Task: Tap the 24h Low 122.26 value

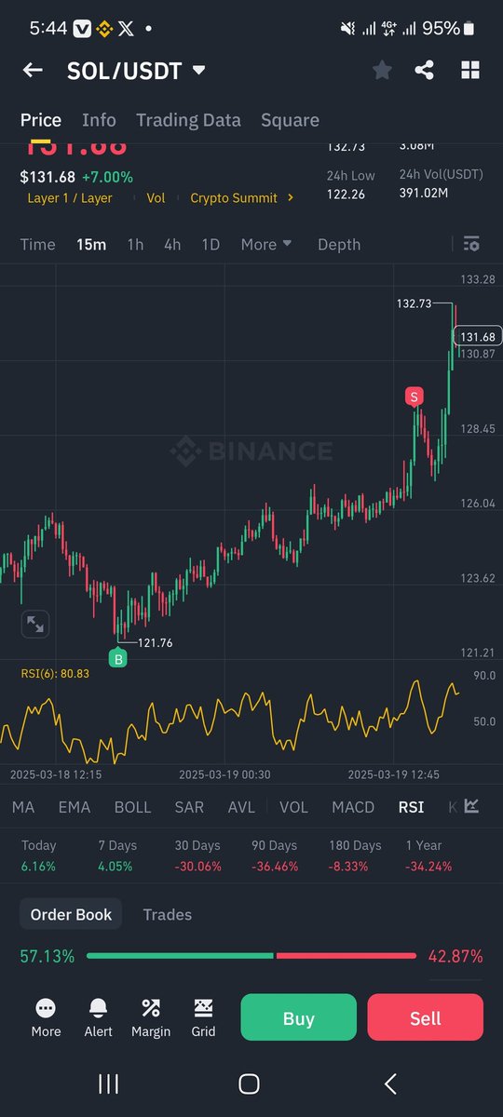Action: pos(344,193)
